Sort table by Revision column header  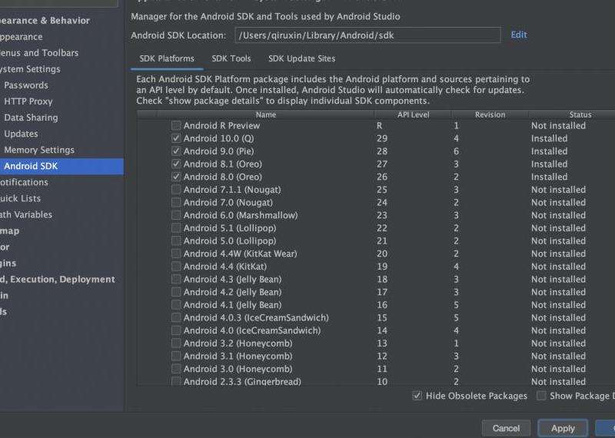coord(490,114)
